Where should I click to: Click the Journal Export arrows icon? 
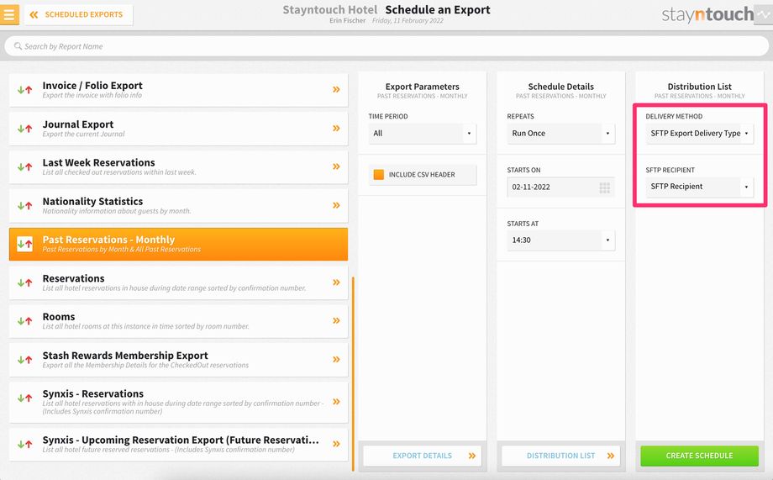tap(24, 129)
